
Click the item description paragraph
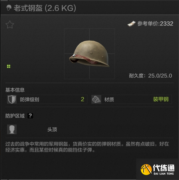tap(87, 147)
